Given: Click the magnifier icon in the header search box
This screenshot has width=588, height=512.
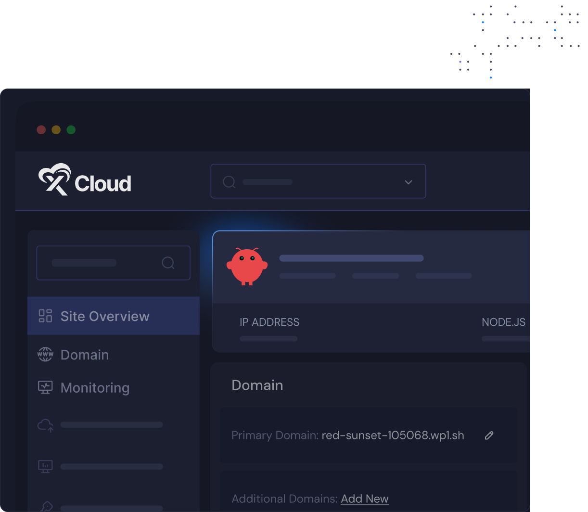Looking at the screenshot, I should [229, 182].
